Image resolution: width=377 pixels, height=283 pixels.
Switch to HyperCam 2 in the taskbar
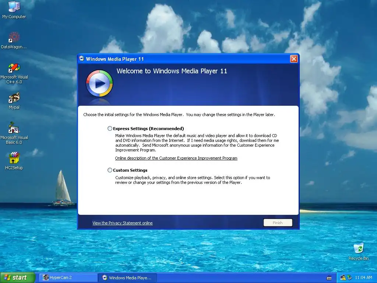point(68,278)
